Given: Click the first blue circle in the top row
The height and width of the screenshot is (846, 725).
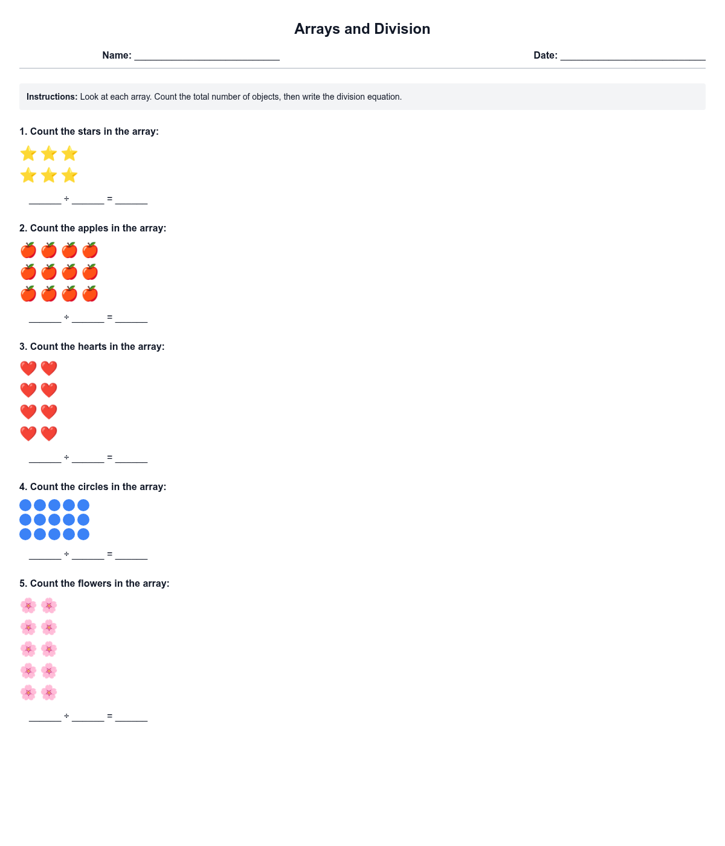Looking at the screenshot, I should click(x=25, y=505).
